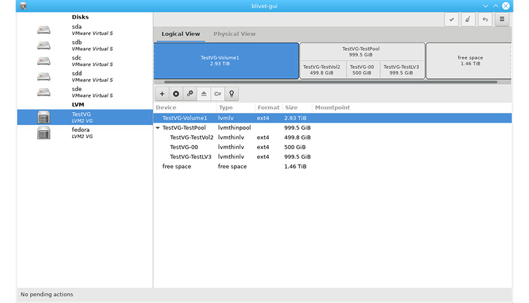Click the delete selected device icon
This screenshot has width=529, height=303.
click(x=176, y=94)
